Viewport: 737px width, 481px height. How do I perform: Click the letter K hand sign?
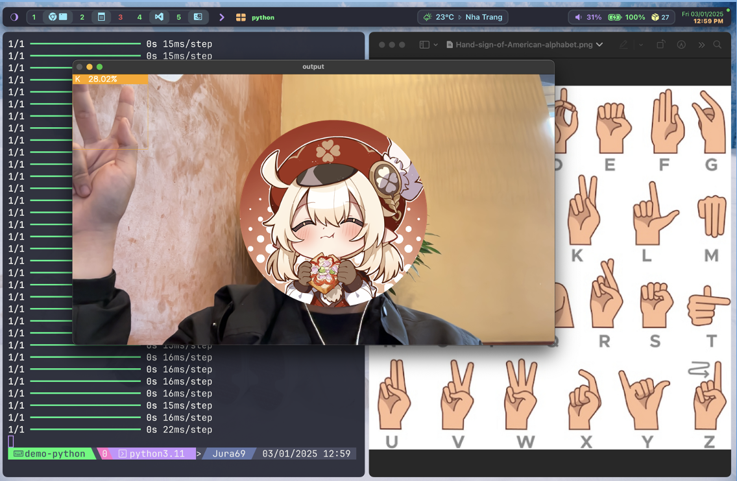click(x=583, y=210)
